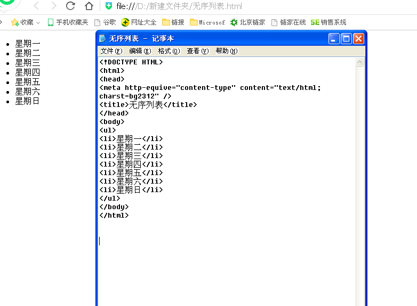Click 星期五 in the browser list
The height and width of the screenshot is (306, 417).
click(x=28, y=82)
